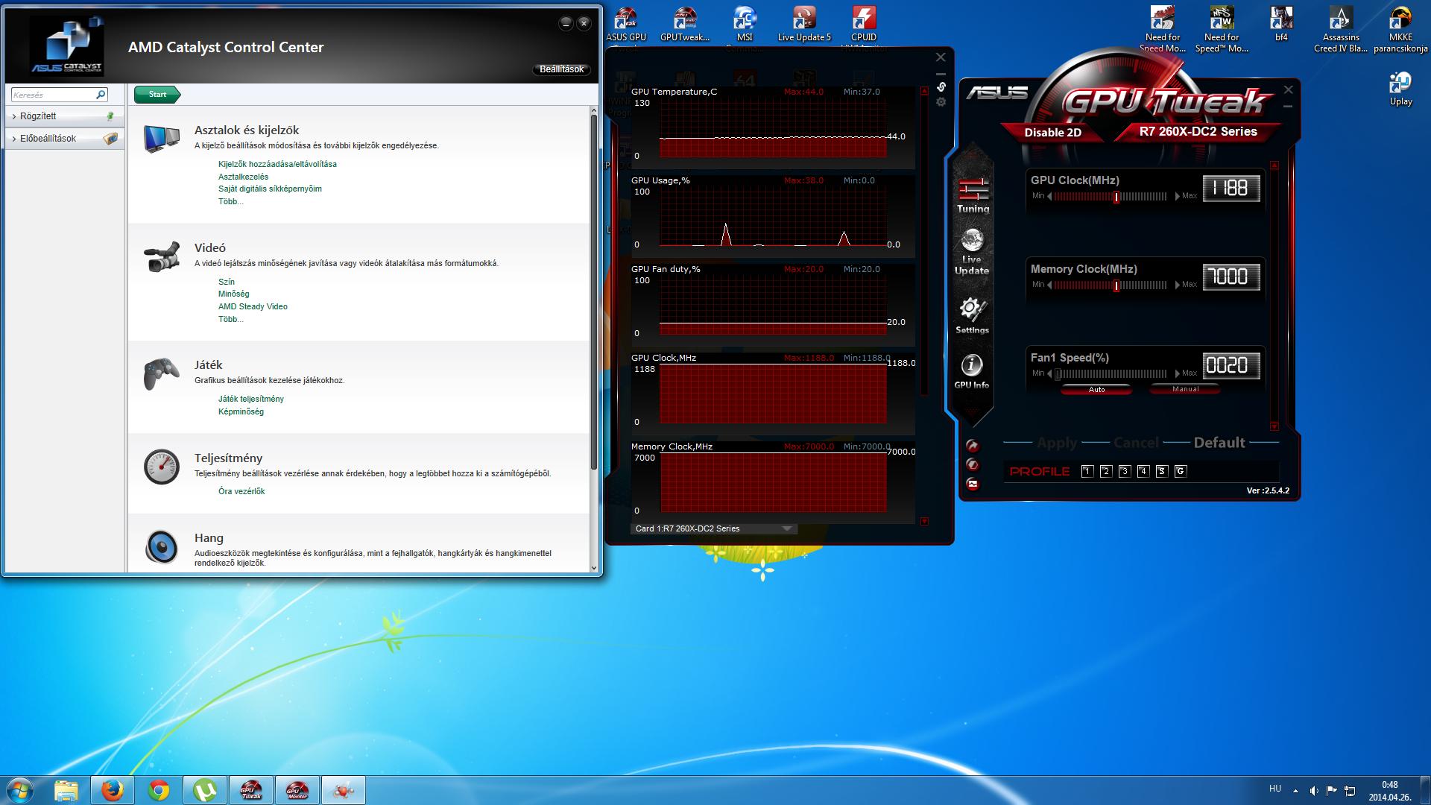Click the GPU Clock value box 1188
1431x805 pixels.
coord(1231,188)
